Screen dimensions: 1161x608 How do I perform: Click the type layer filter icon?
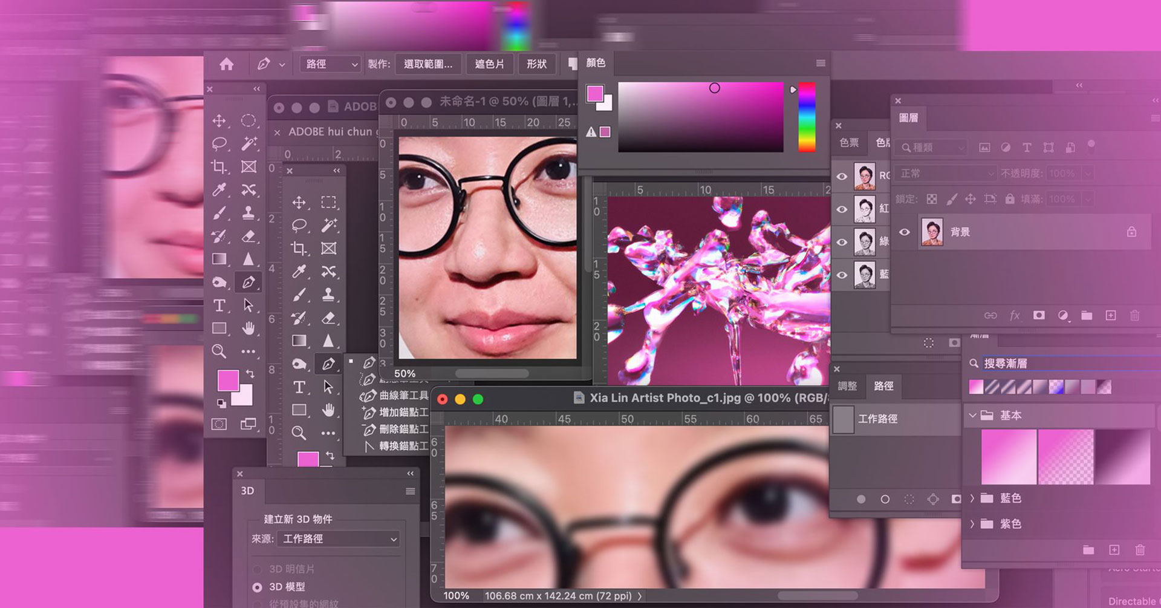click(x=1027, y=148)
